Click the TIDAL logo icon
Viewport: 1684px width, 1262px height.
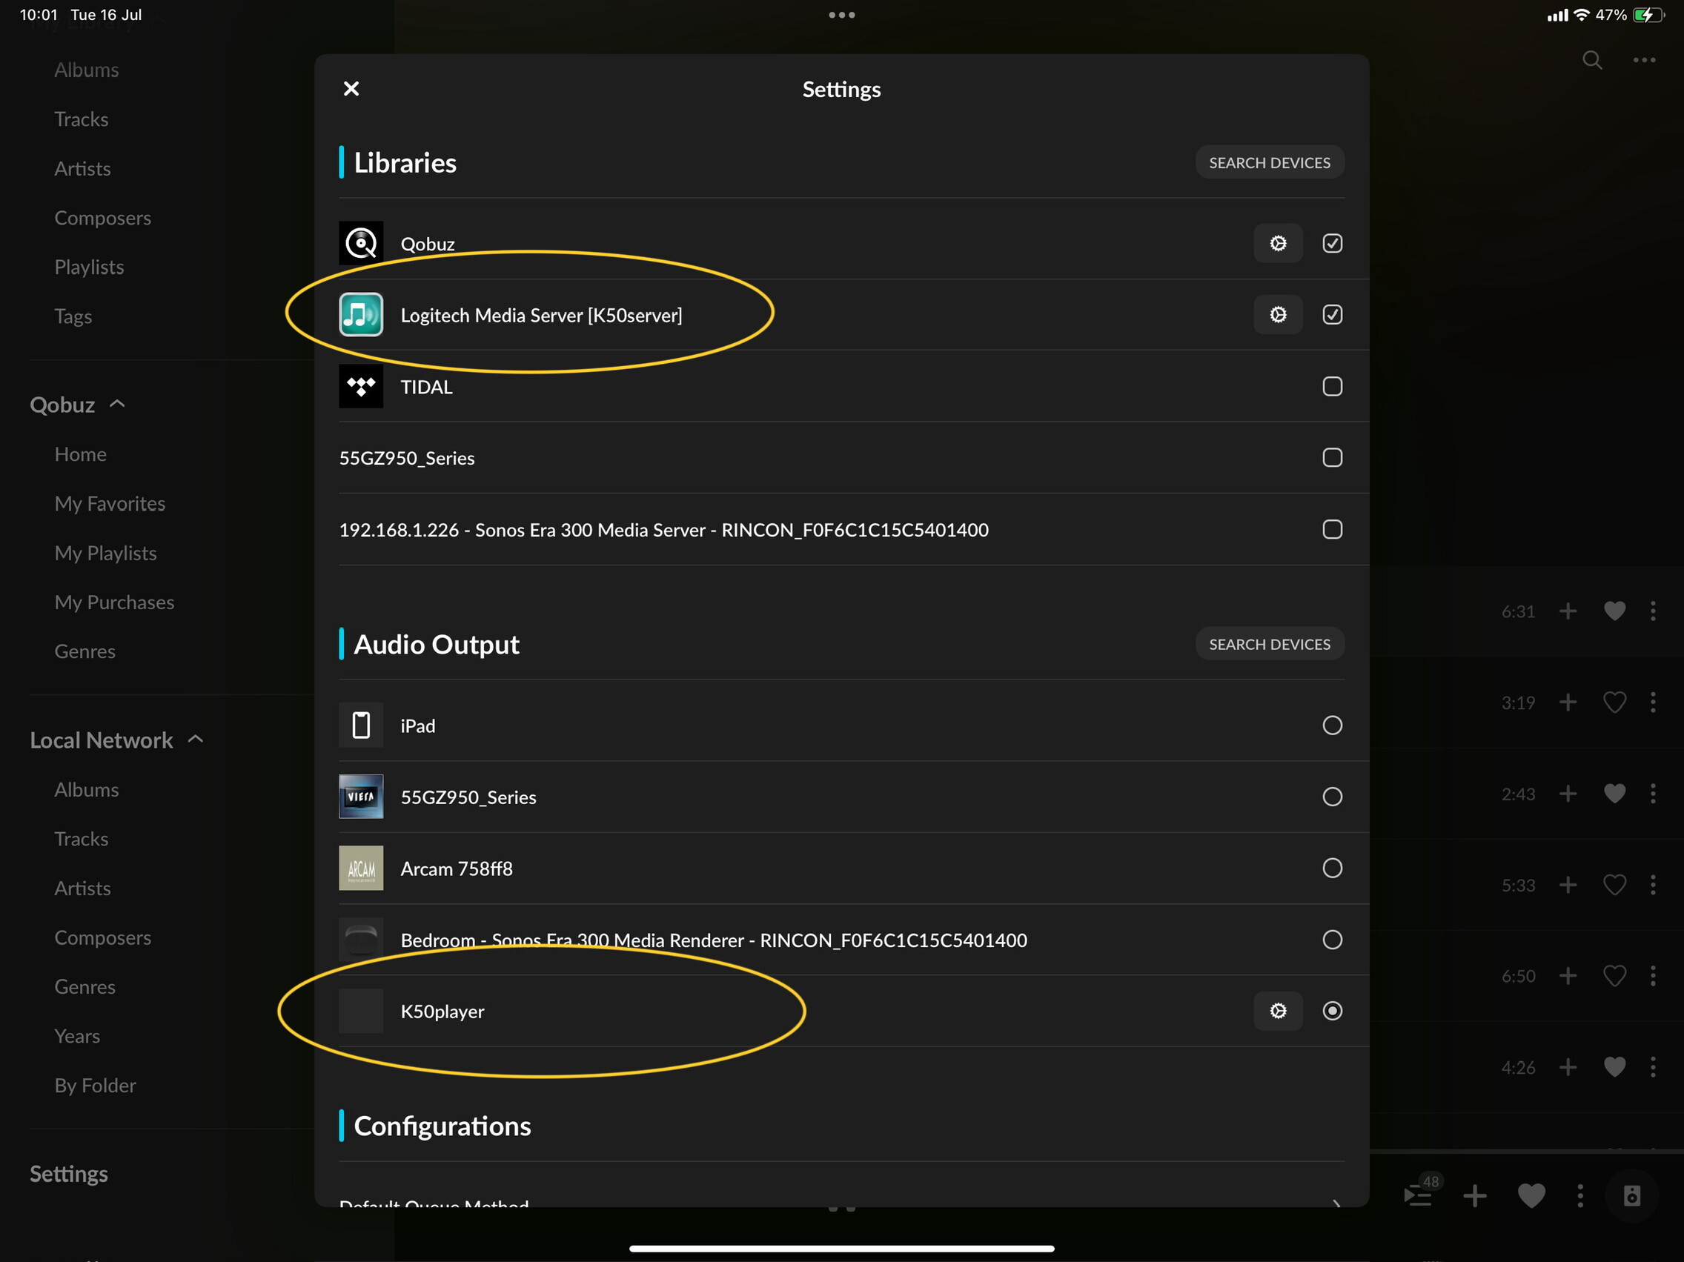(x=361, y=386)
